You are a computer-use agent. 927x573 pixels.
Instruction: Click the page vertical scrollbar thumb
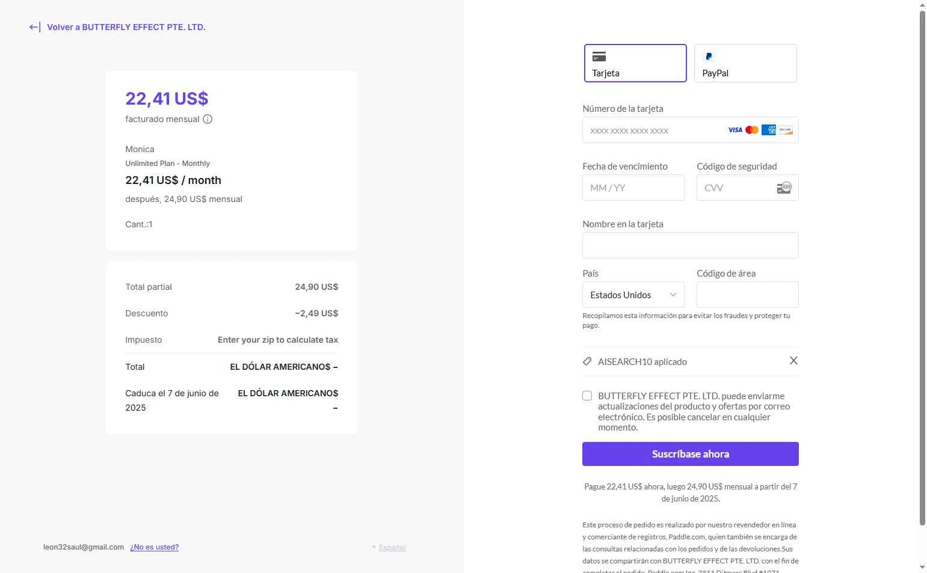pyautogui.click(x=922, y=268)
